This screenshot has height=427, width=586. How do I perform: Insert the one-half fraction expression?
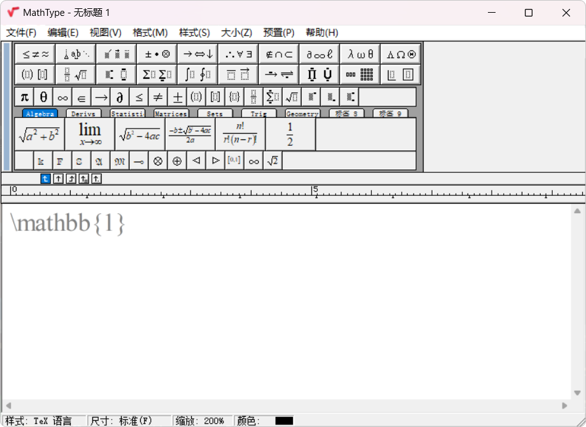(x=290, y=134)
